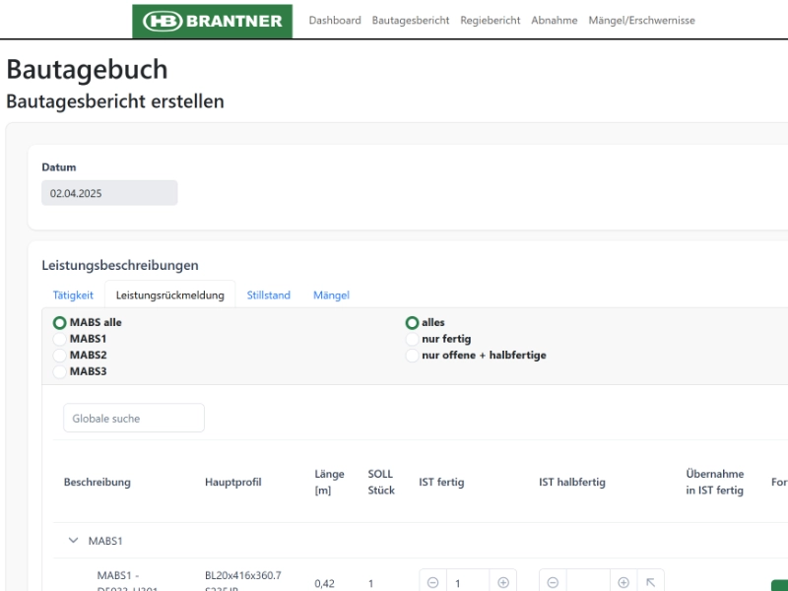Viewport: 788px width, 591px height.
Task: Click the Globale suche search field
Action: [x=133, y=418]
